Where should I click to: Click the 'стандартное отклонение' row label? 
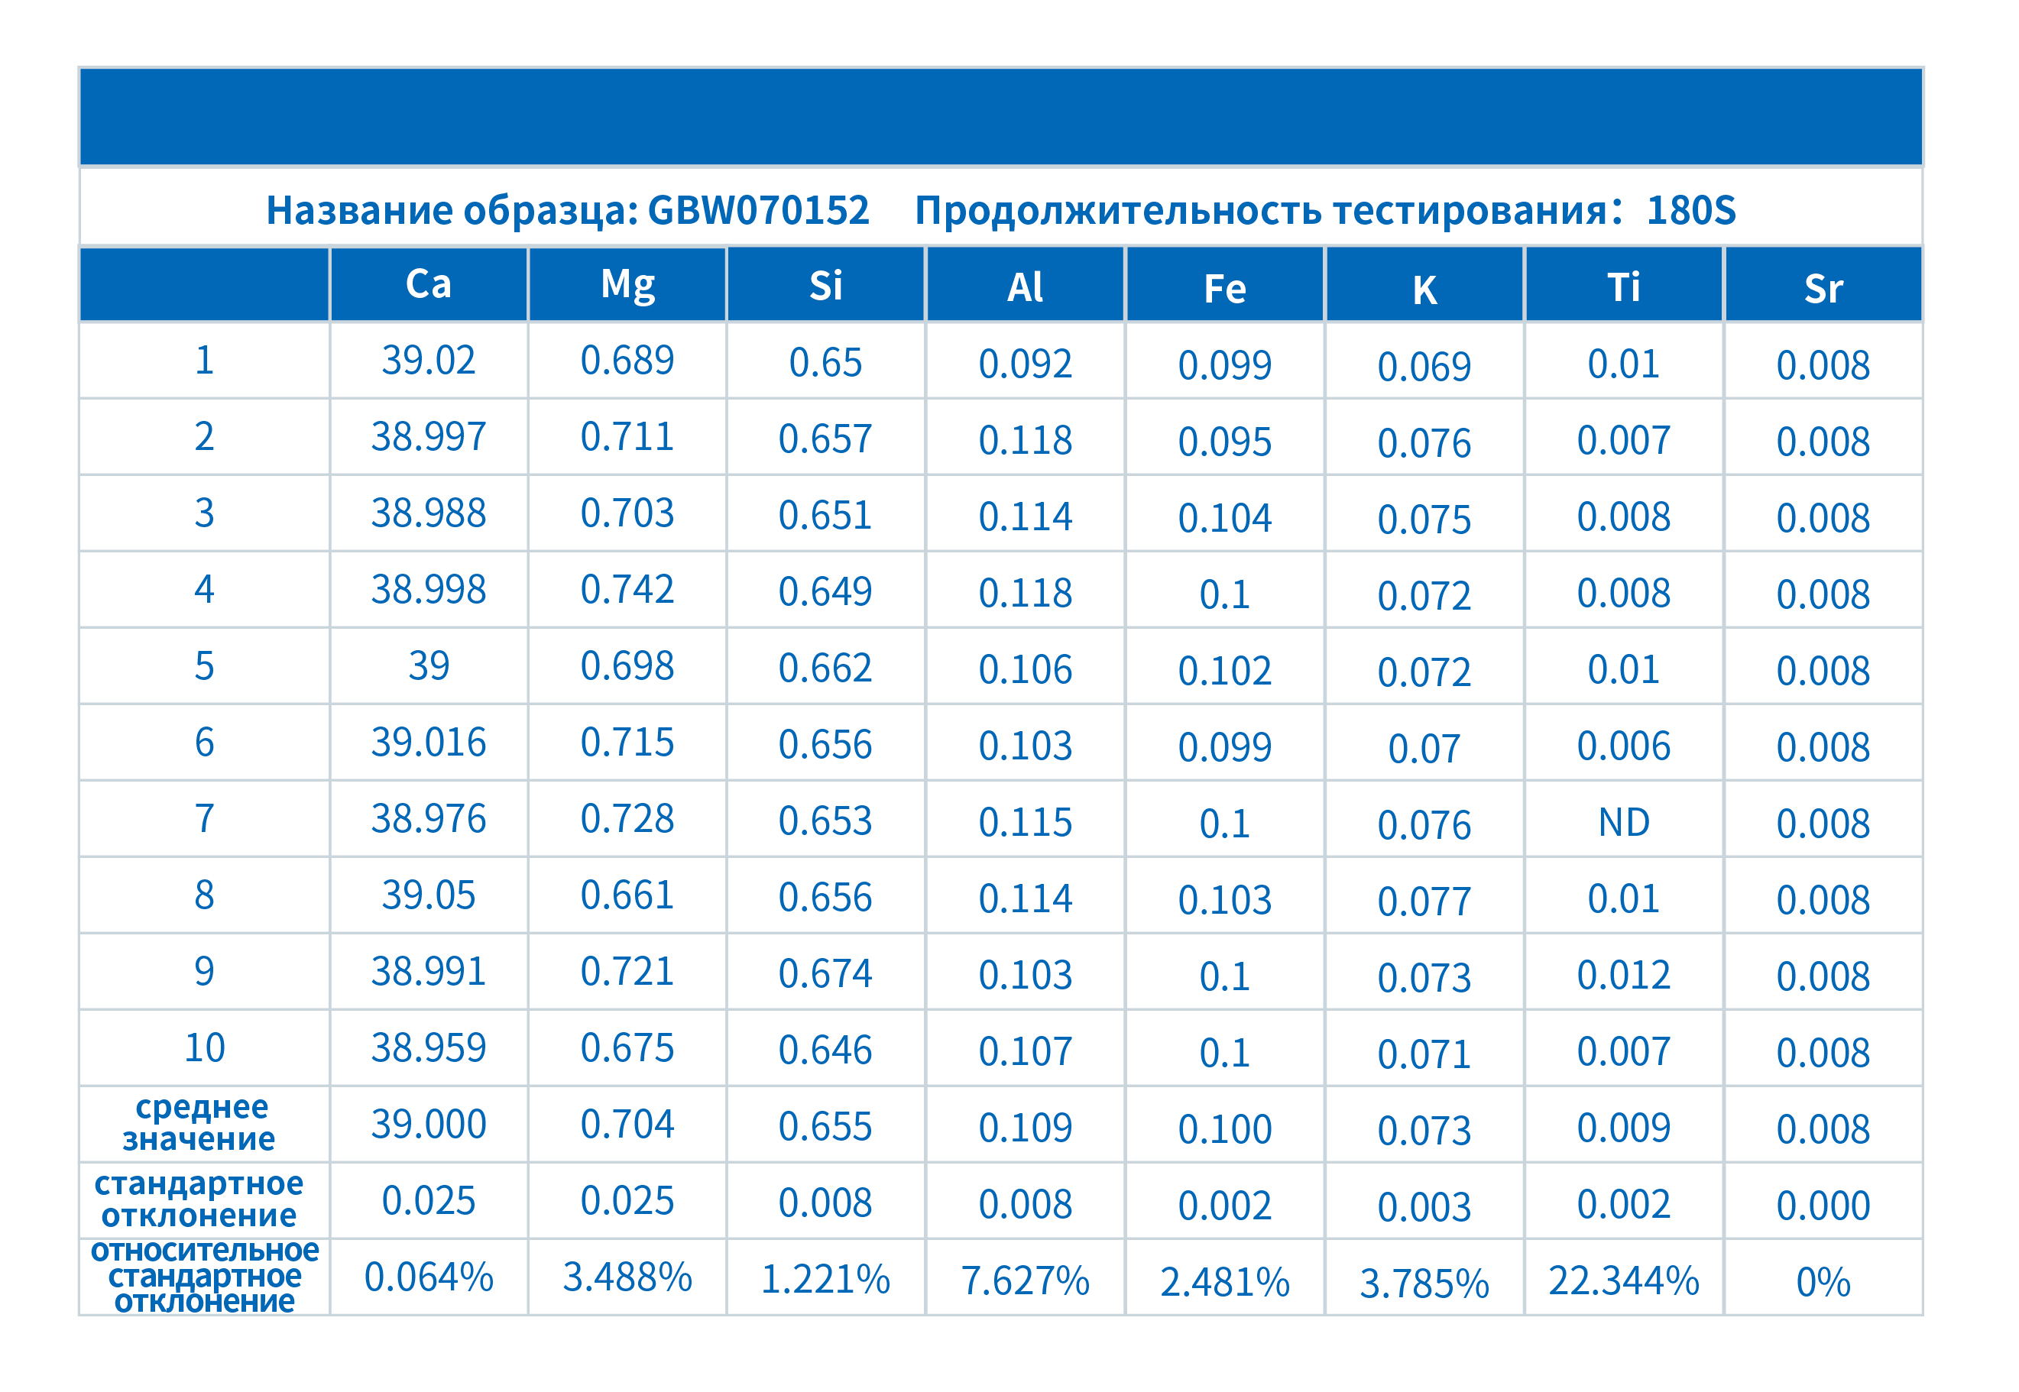coord(200,1199)
